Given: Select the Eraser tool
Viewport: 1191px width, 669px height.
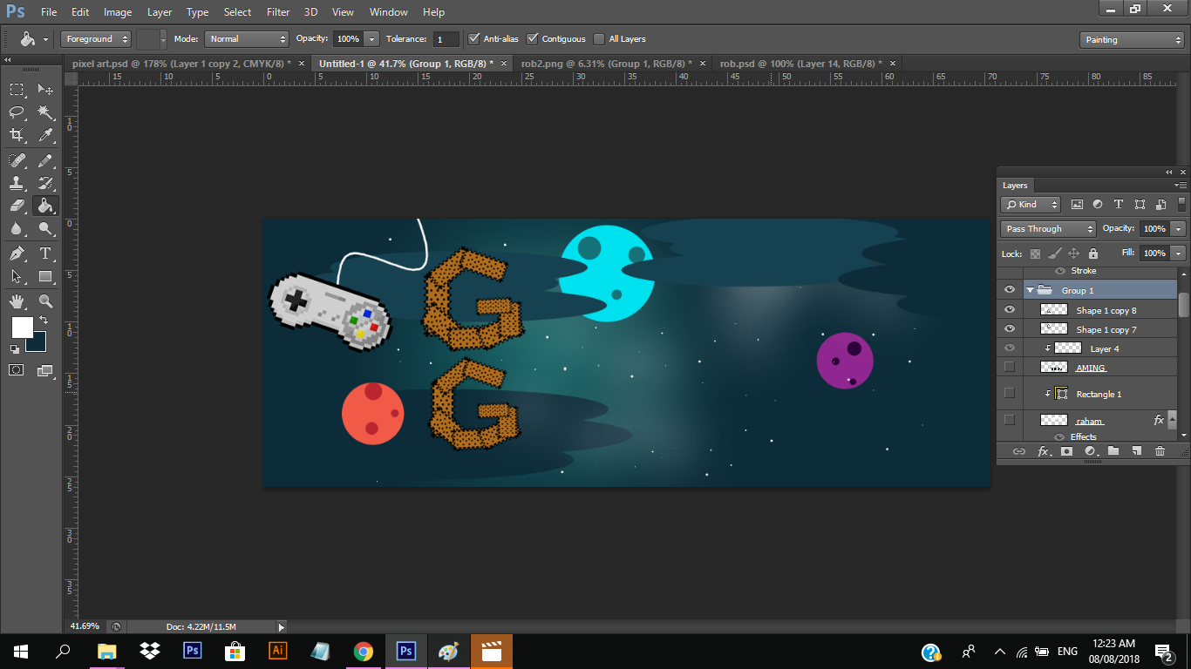Looking at the screenshot, I should 17,206.
